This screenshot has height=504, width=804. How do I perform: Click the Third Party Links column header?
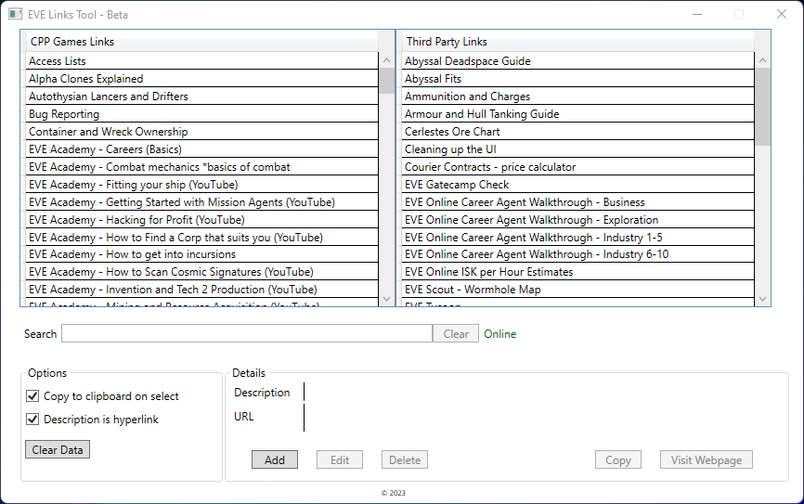(577, 42)
